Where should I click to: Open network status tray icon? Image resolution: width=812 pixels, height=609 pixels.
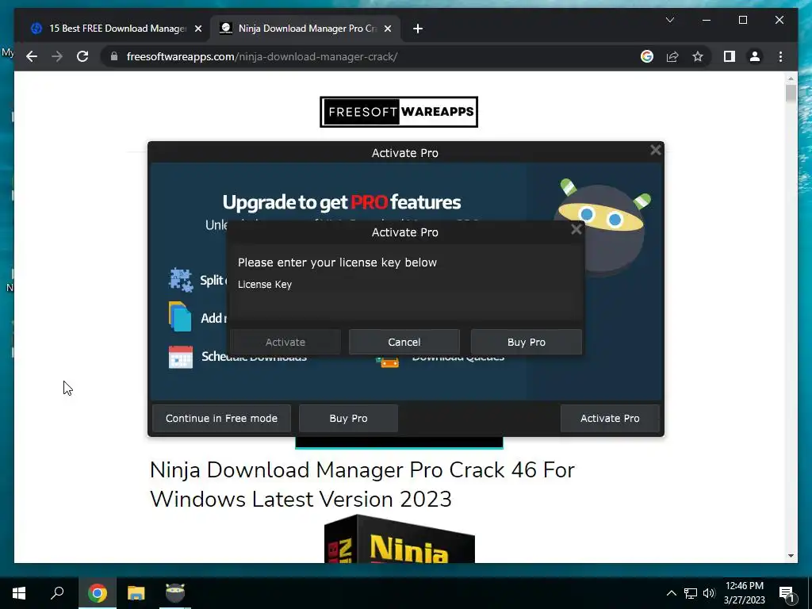[x=691, y=593]
